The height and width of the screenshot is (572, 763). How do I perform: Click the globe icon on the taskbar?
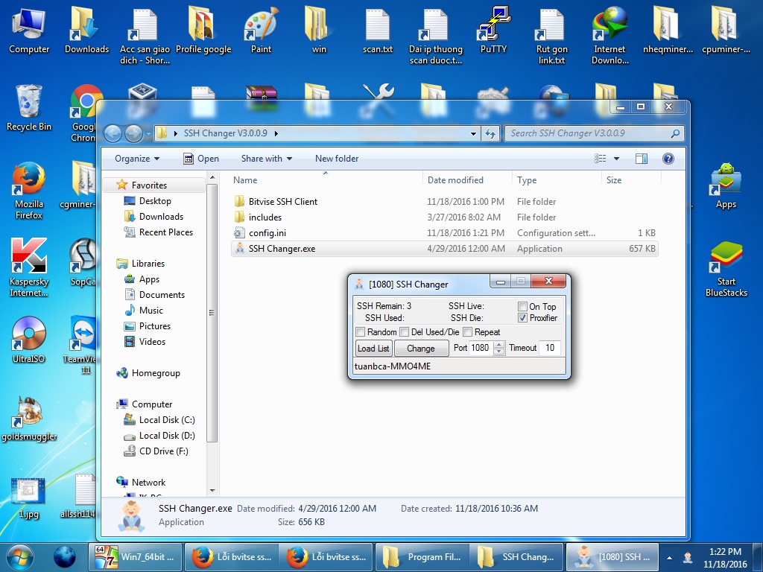click(64, 557)
